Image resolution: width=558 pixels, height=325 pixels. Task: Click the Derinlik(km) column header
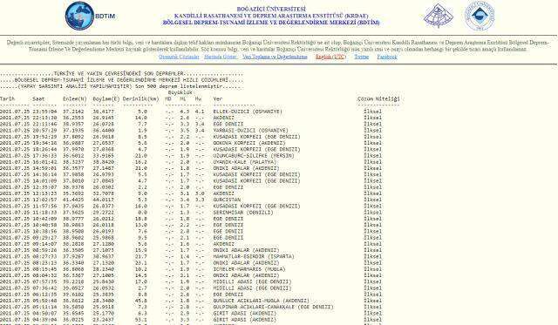click(141, 98)
